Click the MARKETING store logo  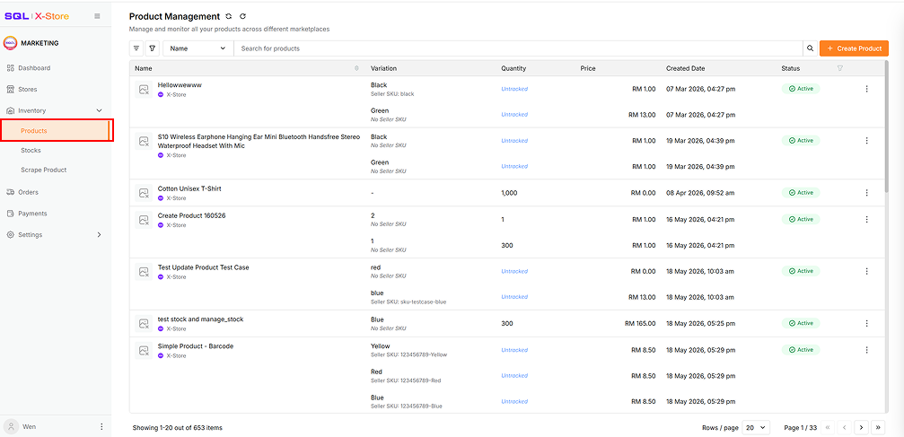tap(11, 43)
